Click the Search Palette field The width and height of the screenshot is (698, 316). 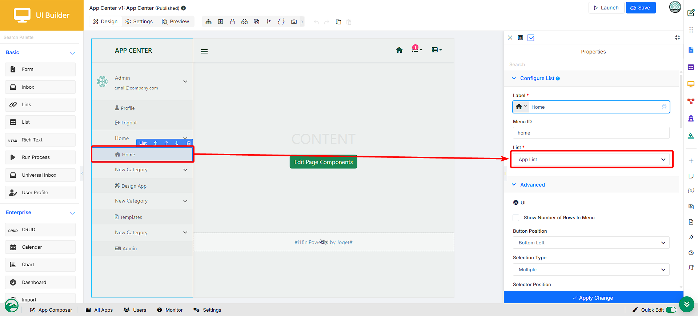(41, 37)
